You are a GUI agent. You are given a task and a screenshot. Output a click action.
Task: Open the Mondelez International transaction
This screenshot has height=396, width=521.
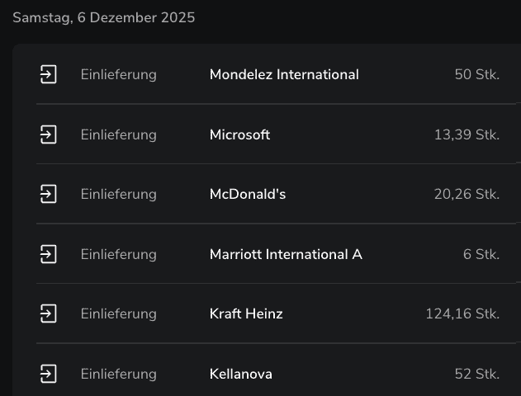pyautogui.click(x=284, y=74)
